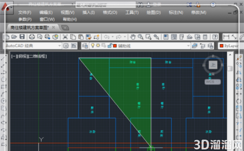Toggle viewport freeze for current layer
244x151 pixels.
[x=104, y=45]
